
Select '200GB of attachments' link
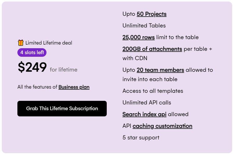tap(152, 49)
